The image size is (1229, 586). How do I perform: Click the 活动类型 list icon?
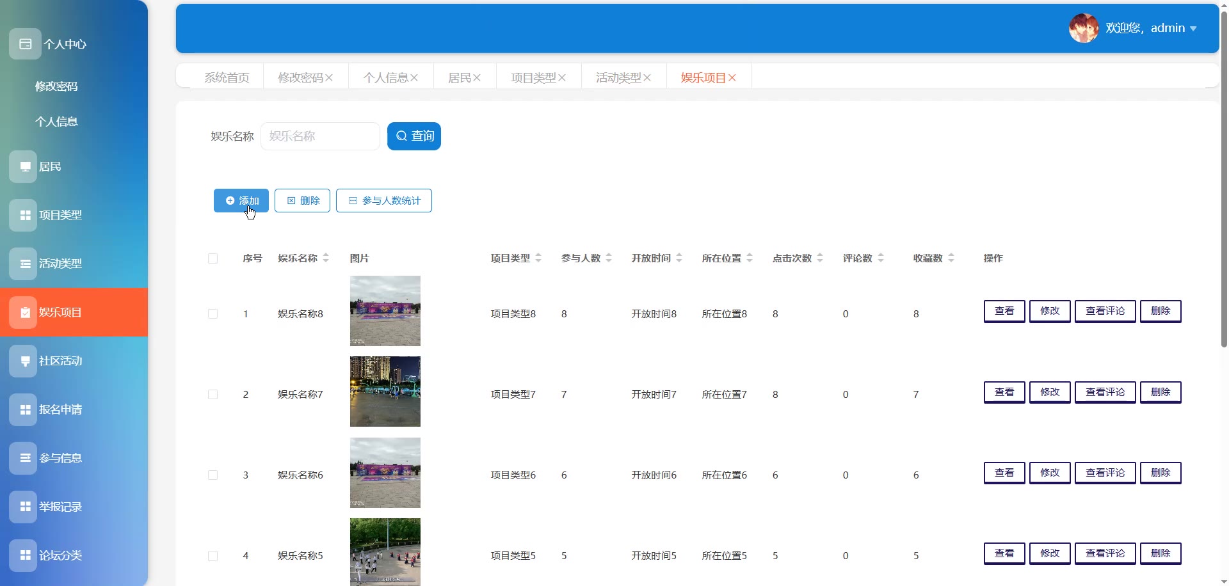(24, 264)
